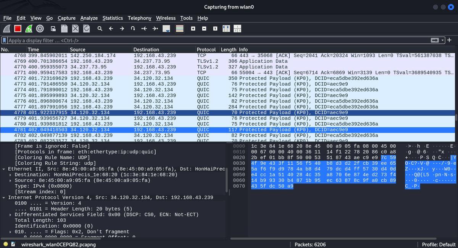The image size is (458, 248).
Task: Expand the Flags: 0x2 node
Action: click(x=11, y=232)
